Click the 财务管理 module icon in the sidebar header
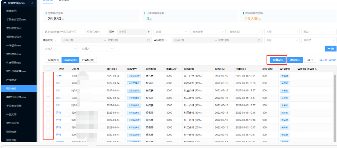 5,3
